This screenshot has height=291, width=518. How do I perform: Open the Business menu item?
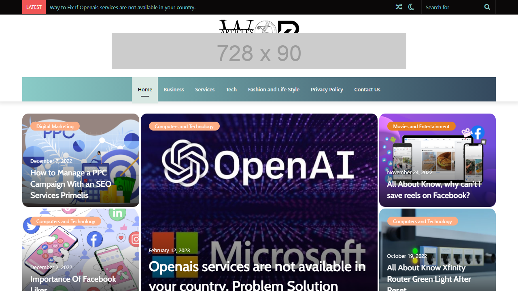[x=174, y=90]
